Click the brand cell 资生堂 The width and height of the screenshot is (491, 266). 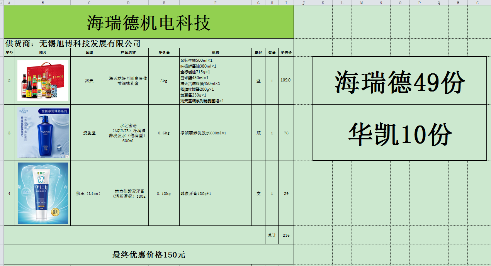89,133
